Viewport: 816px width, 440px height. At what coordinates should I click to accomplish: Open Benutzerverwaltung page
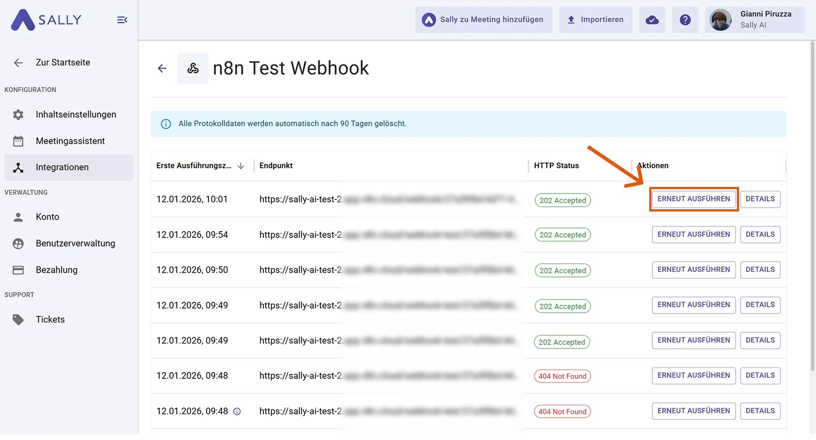pos(69,243)
